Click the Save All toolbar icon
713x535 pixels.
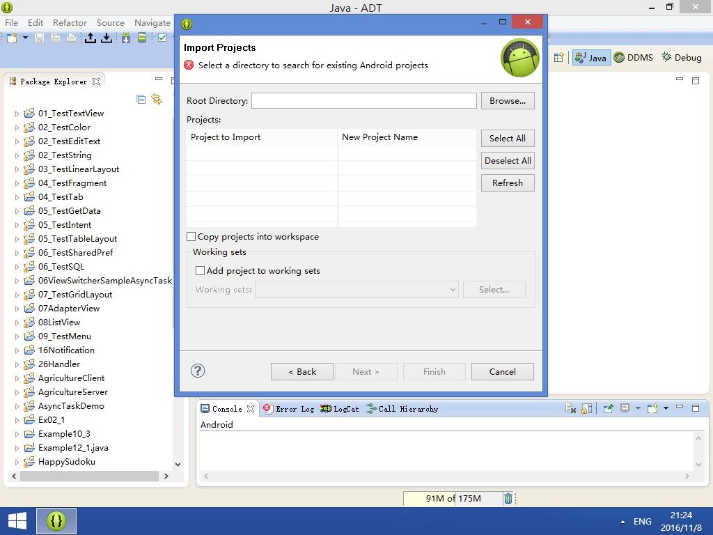[x=56, y=38]
